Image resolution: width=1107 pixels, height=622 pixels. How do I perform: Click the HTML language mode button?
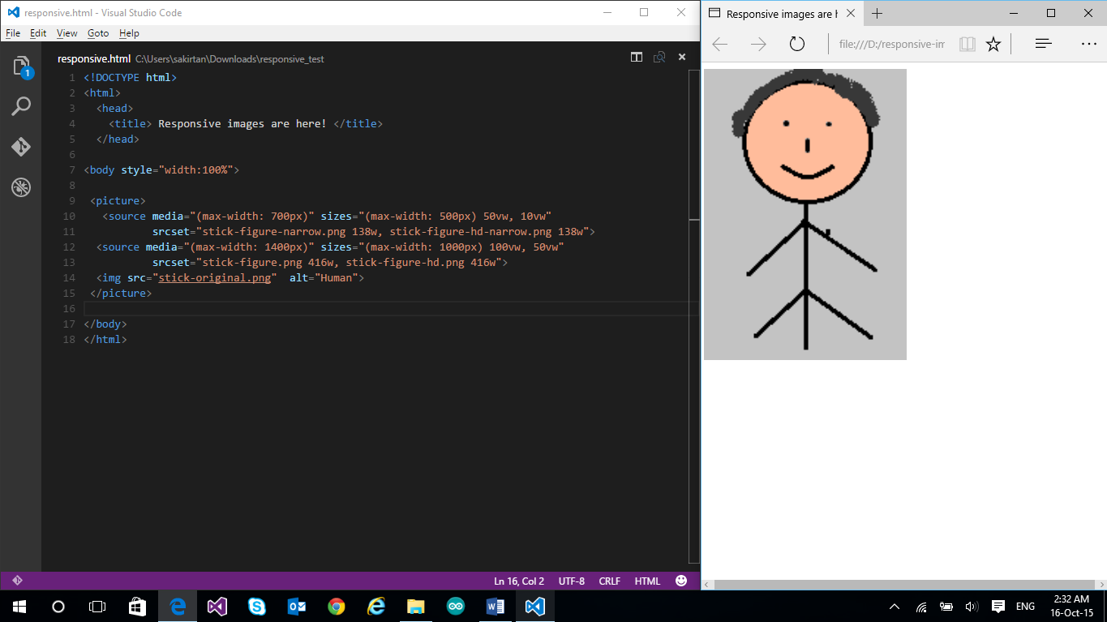click(x=647, y=581)
